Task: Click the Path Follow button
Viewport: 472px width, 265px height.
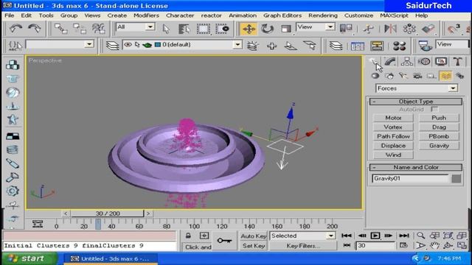Action: [x=393, y=136]
